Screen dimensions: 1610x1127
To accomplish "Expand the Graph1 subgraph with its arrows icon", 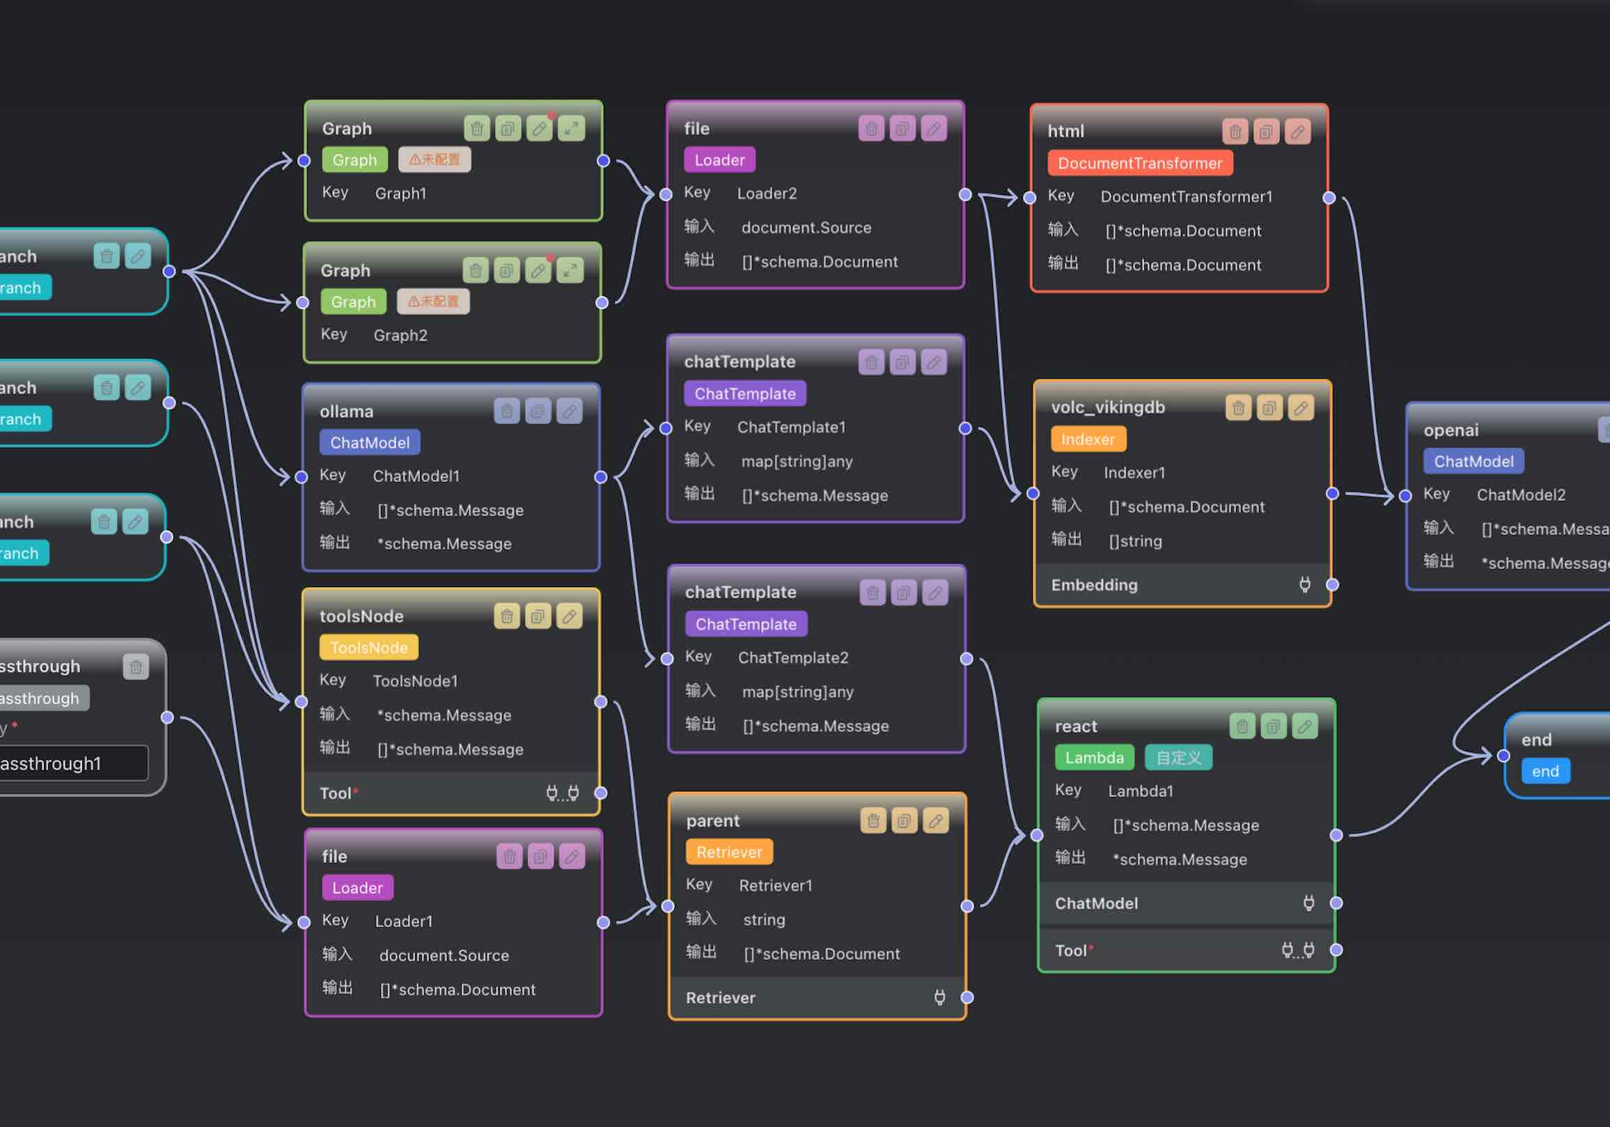I will [x=572, y=128].
